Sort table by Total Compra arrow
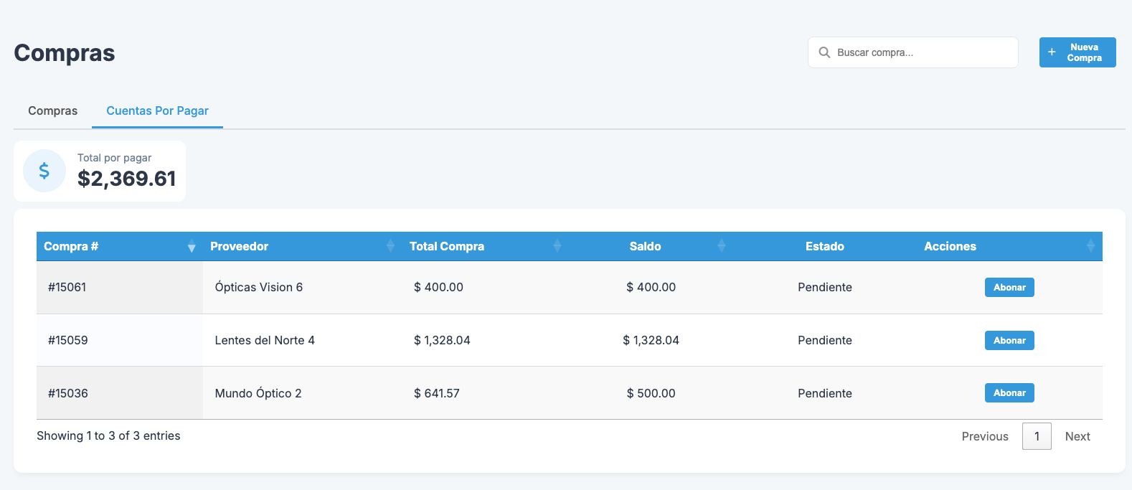 point(557,246)
